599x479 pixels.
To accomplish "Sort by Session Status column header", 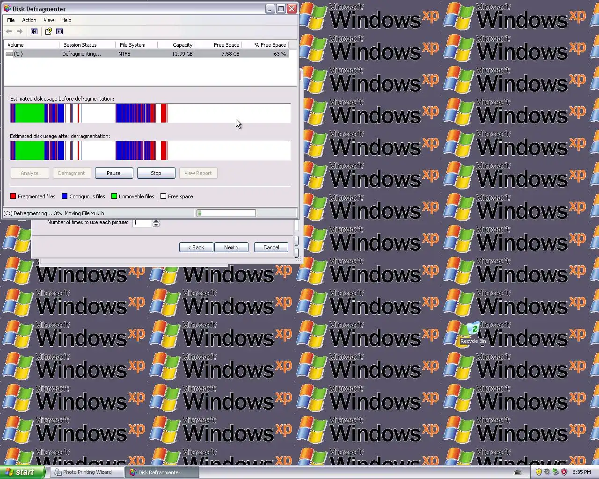I will click(87, 45).
